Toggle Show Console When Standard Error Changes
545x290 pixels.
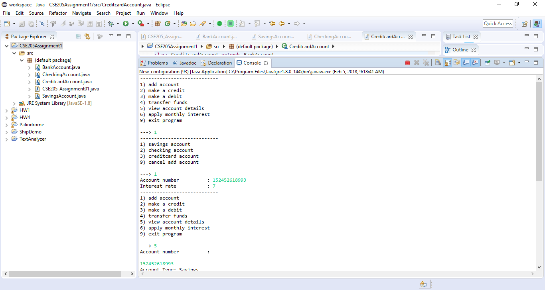[475, 63]
